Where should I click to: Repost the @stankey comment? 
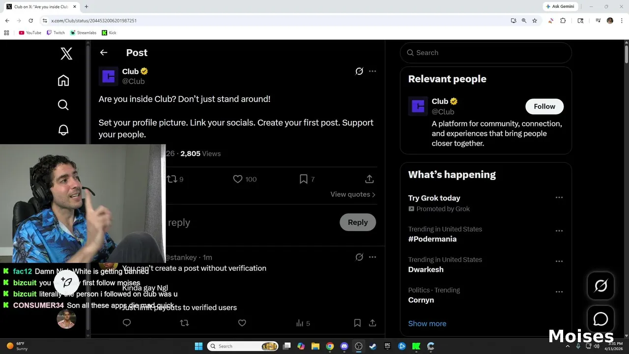(x=184, y=323)
